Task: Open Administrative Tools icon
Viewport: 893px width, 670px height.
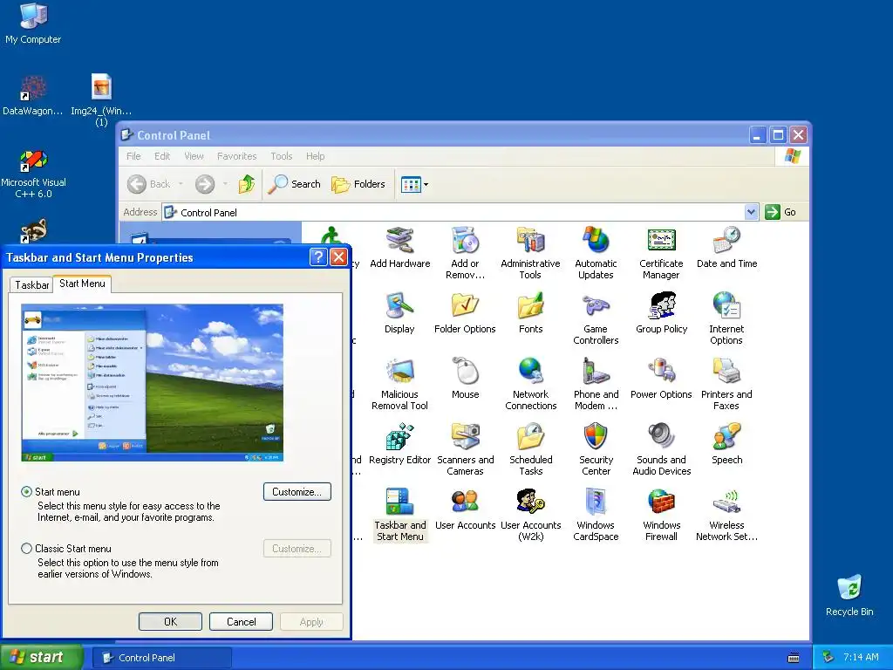Action: click(x=530, y=253)
